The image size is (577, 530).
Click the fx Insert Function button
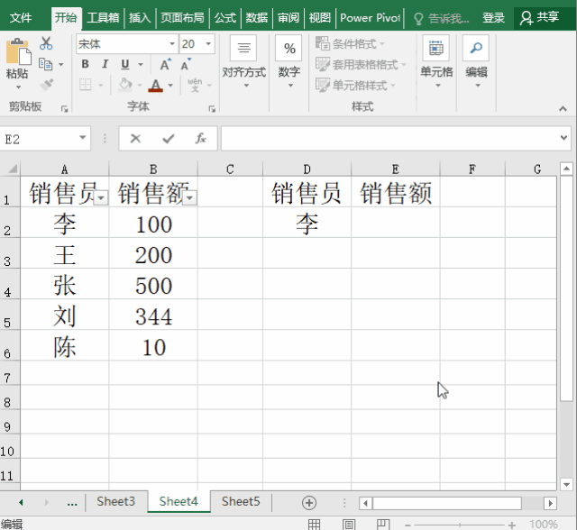click(200, 139)
